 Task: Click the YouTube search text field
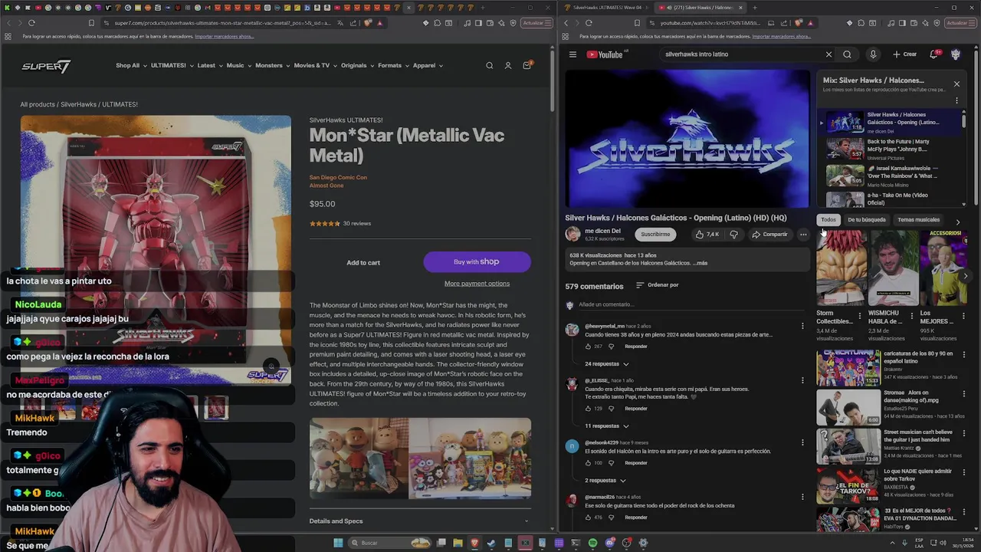pos(740,54)
